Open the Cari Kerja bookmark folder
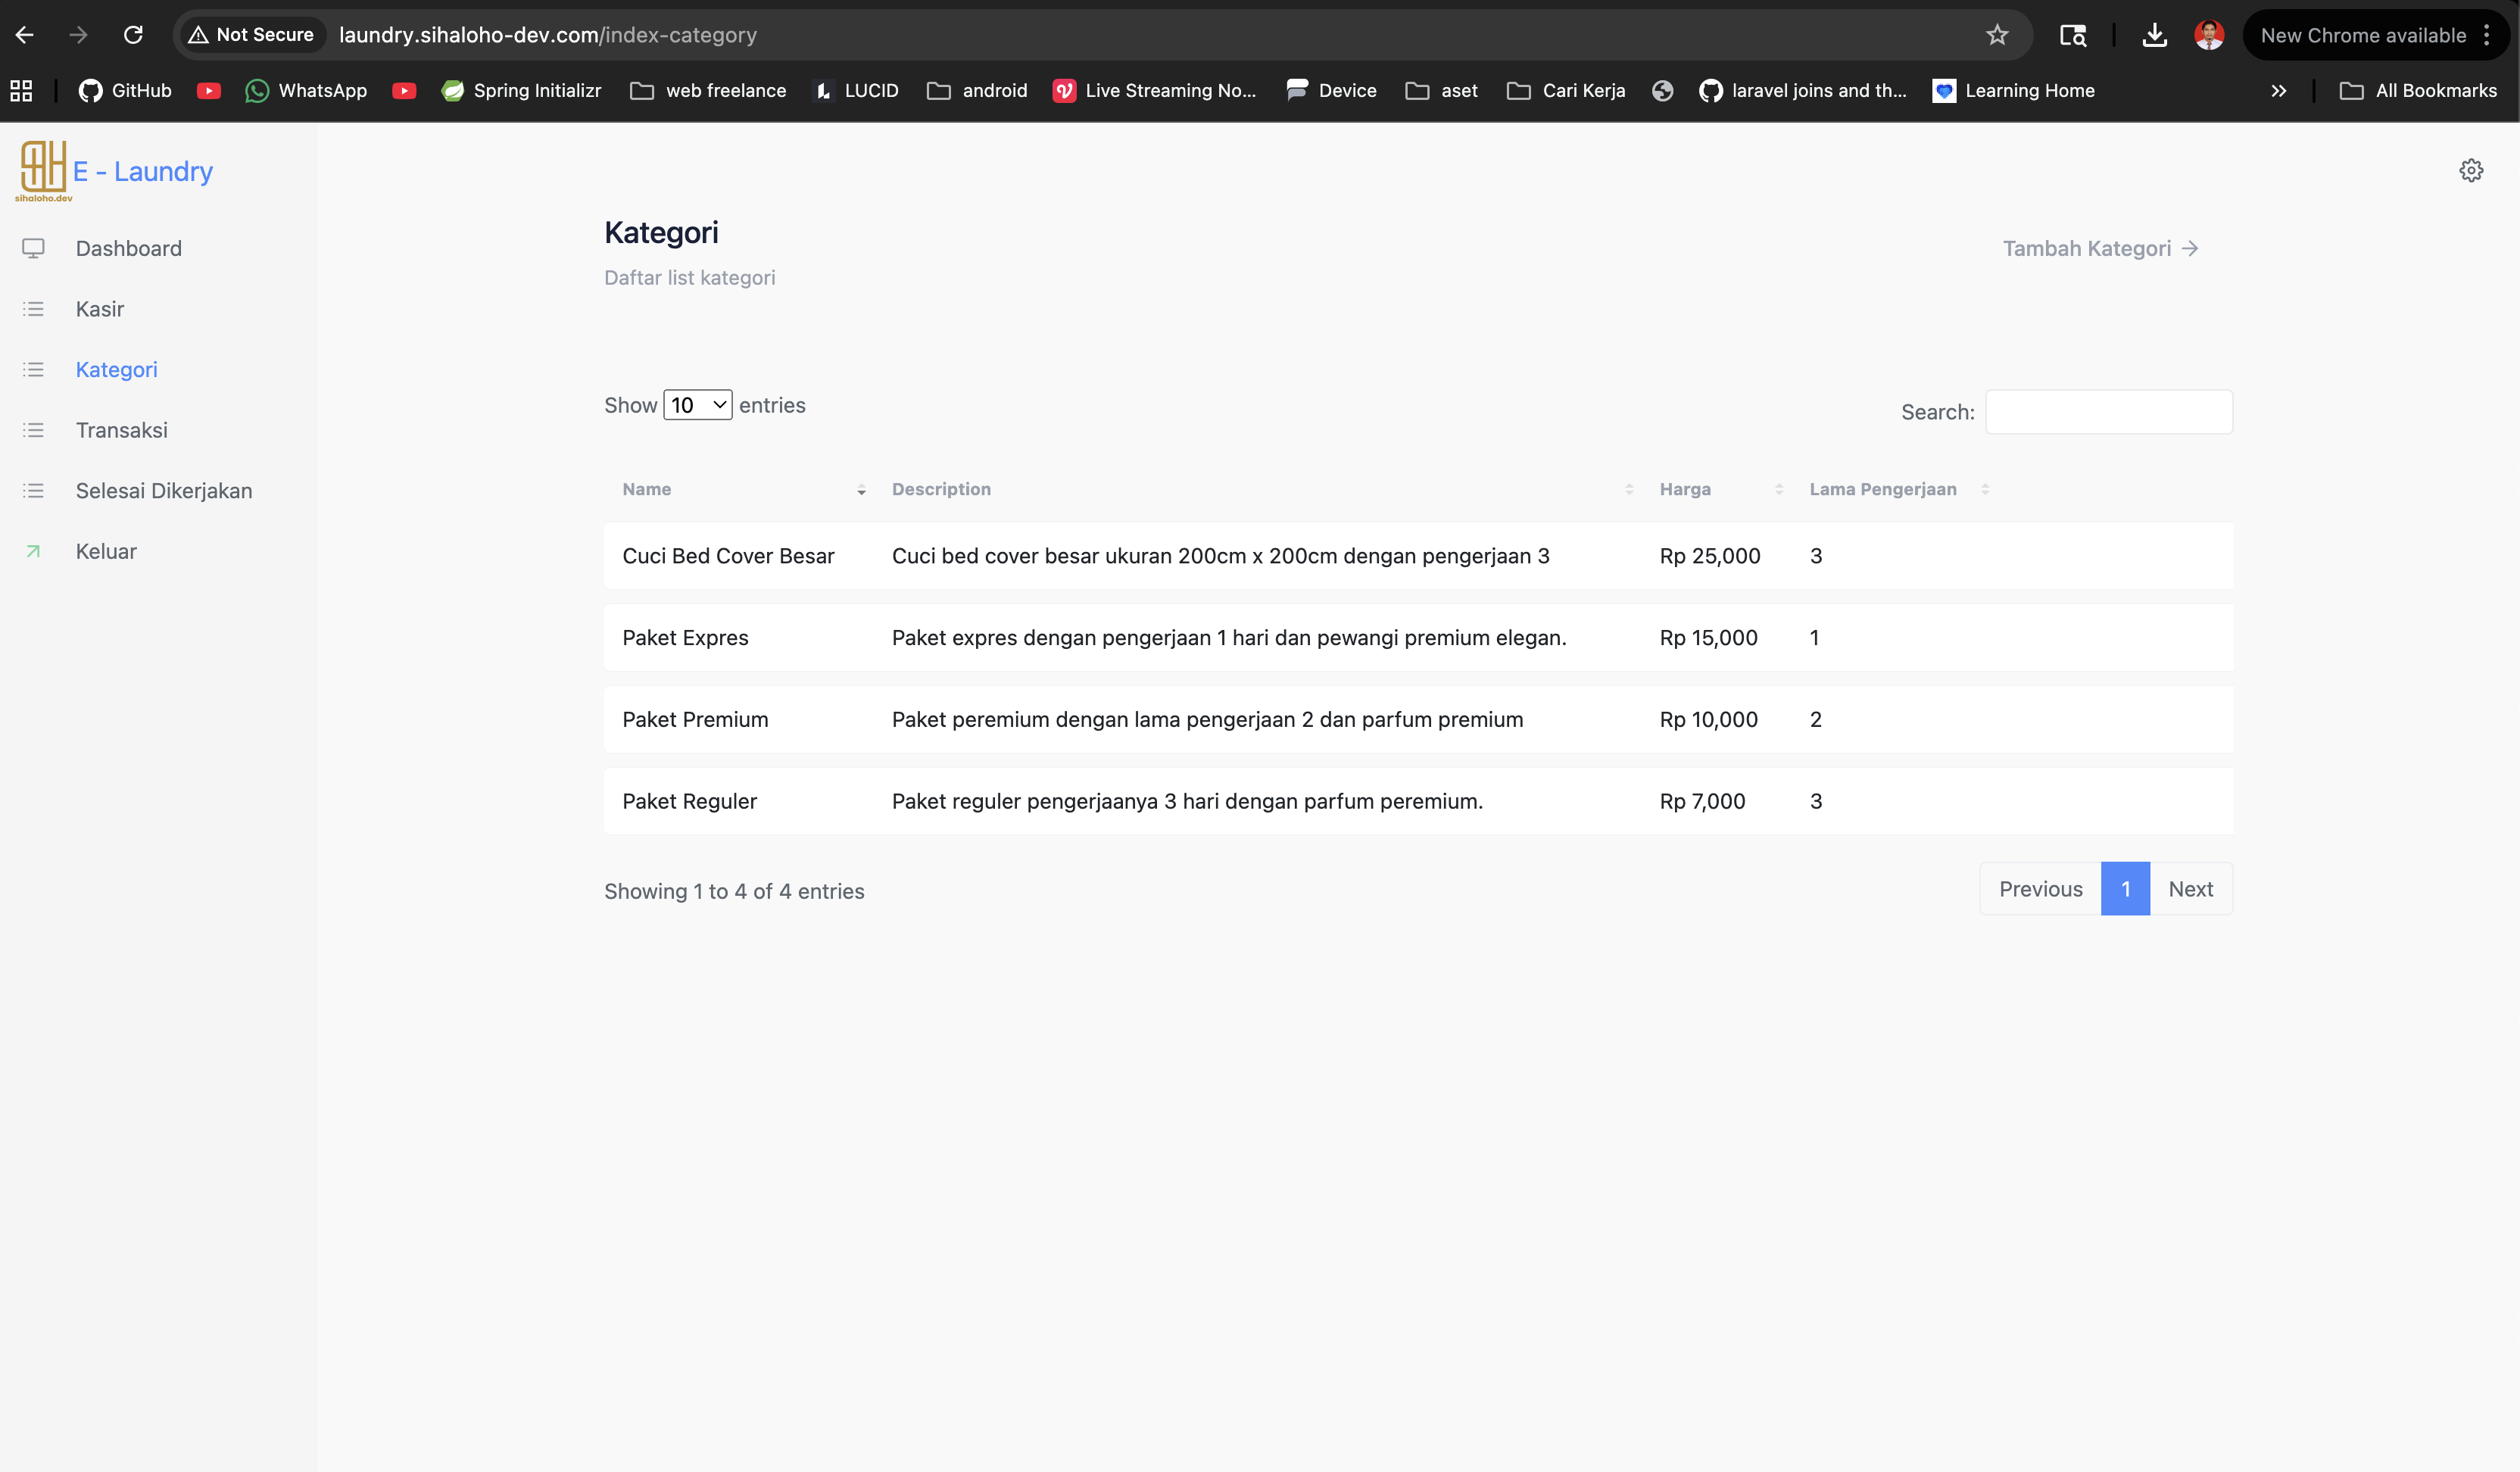The width and height of the screenshot is (2520, 1472). point(1566,91)
